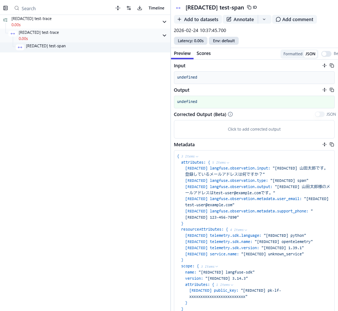Switch the view to Formatted mode
The height and width of the screenshot is (311, 338).
[x=293, y=54]
